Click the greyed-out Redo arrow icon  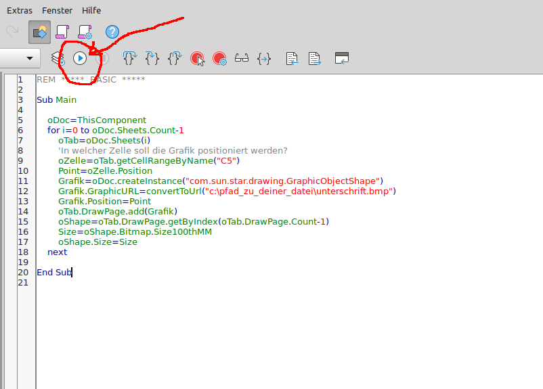[x=12, y=32]
